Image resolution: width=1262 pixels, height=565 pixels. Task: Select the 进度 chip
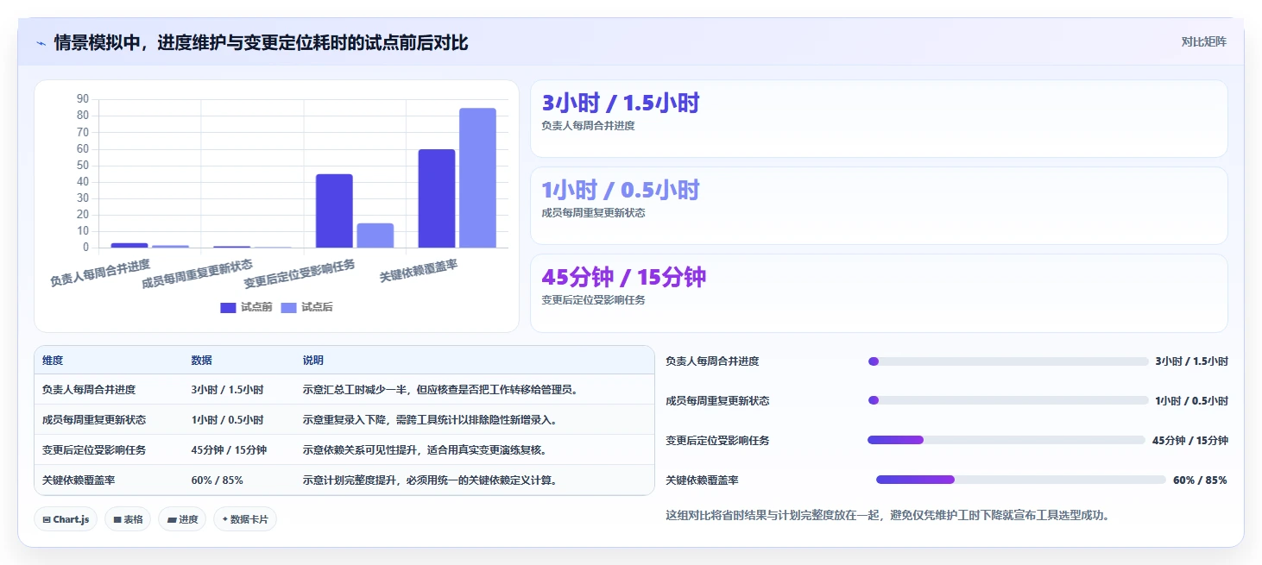(182, 519)
